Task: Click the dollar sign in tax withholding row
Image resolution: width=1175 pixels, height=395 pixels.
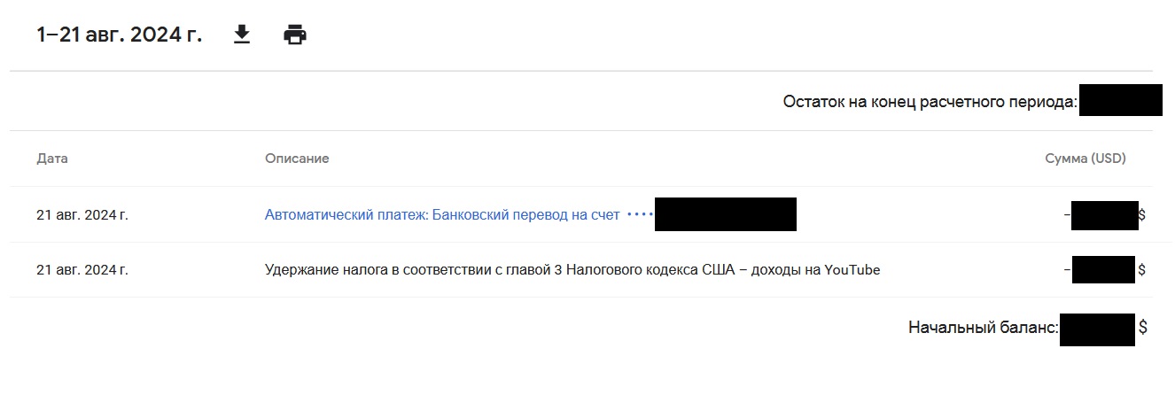Action: tap(1142, 269)
